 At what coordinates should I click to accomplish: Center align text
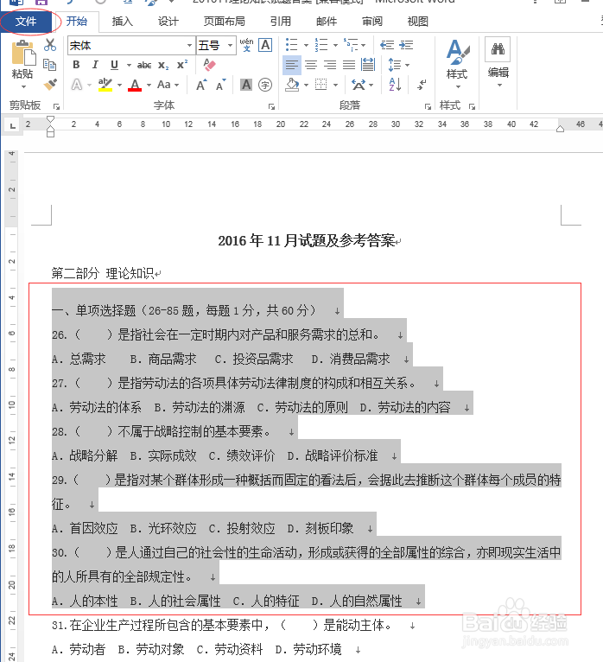[311, 65]
